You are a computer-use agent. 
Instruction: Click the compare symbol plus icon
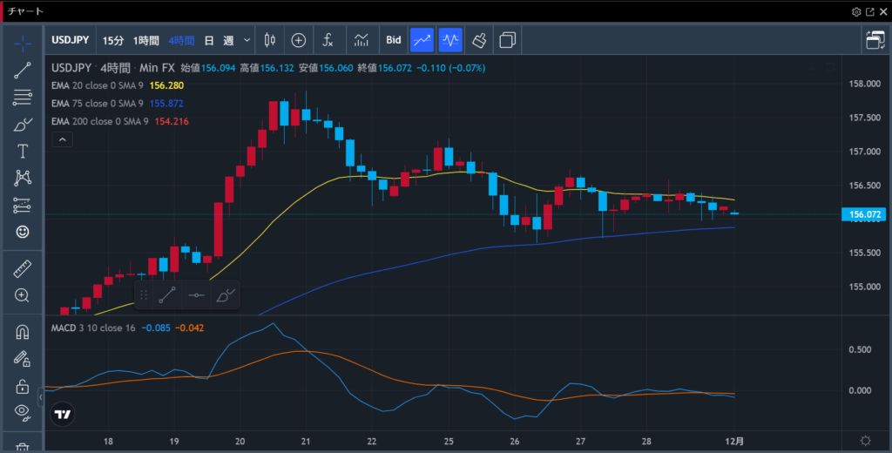click(x=299, y=40)
